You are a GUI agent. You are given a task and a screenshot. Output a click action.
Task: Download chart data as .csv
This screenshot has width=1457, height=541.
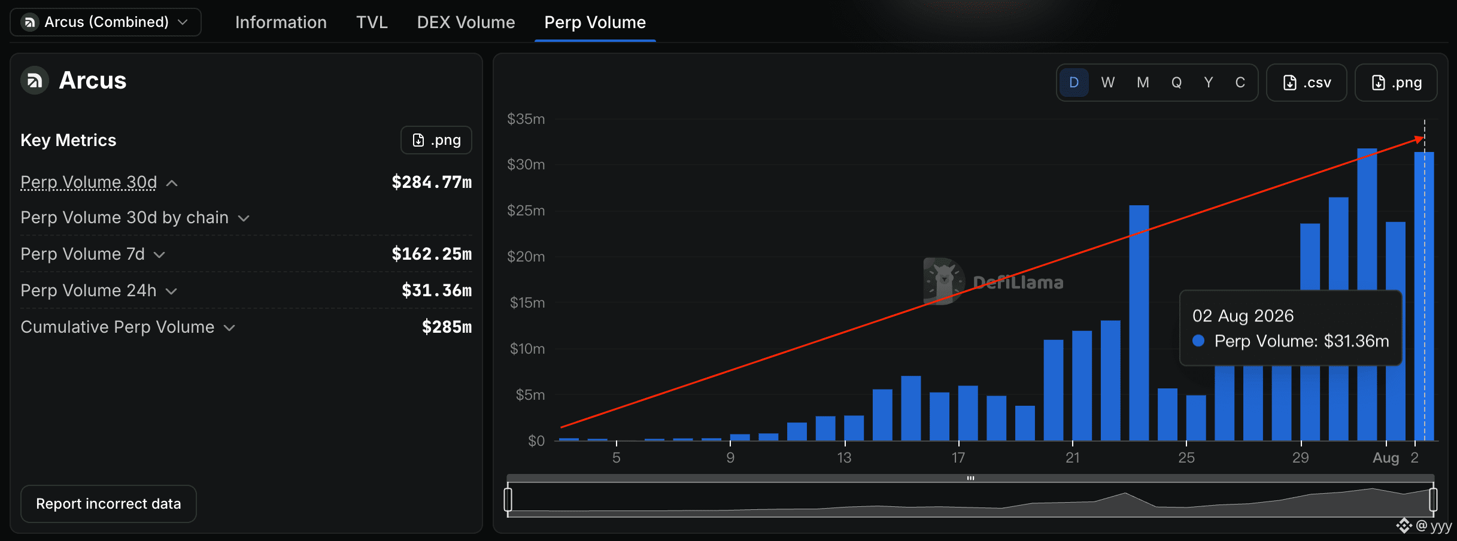1307,83
